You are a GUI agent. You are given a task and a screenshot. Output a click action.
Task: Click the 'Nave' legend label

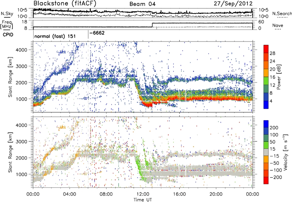coord(278,25)
